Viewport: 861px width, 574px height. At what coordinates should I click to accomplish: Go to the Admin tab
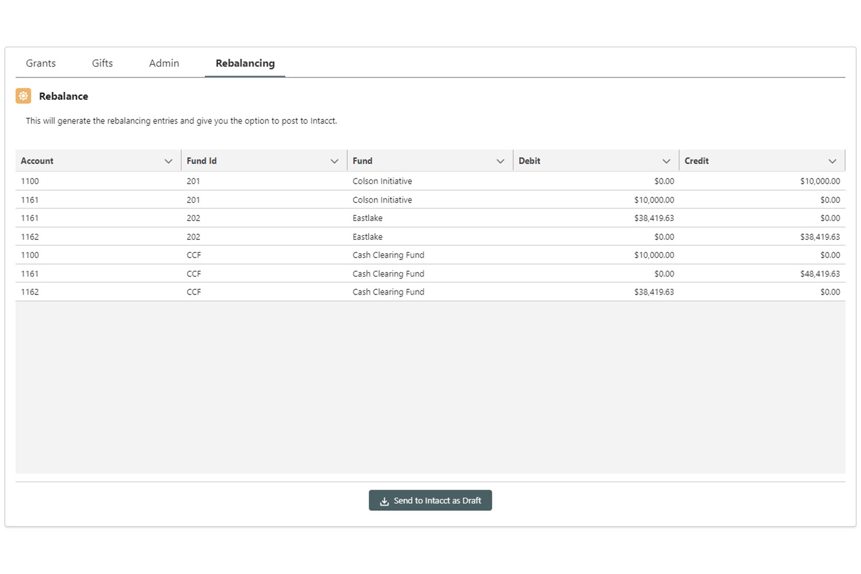(x=164, y=63)
